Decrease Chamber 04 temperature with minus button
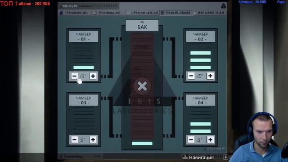 click(x=191, y=139)
